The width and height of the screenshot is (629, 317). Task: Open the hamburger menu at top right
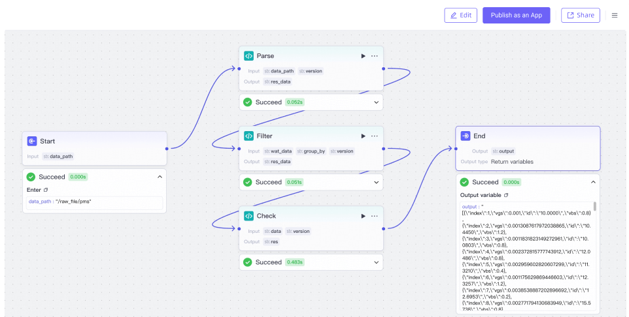pyautogui.click(x=614, y=16)
